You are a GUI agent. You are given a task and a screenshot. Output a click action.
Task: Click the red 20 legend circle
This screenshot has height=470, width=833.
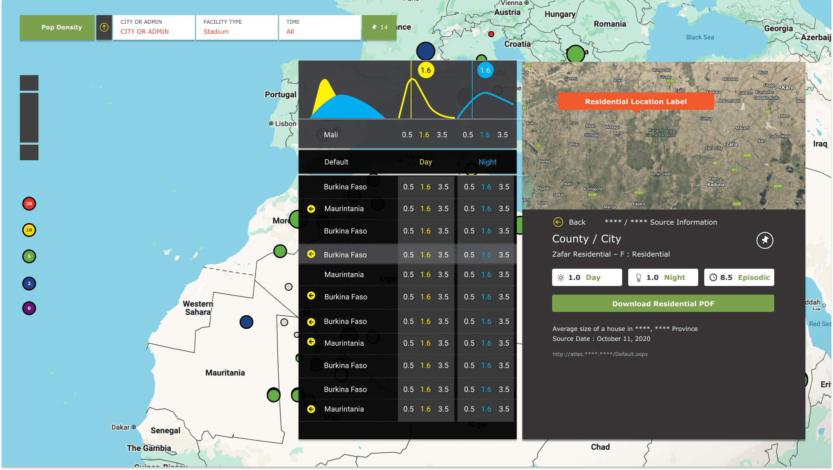29,203
